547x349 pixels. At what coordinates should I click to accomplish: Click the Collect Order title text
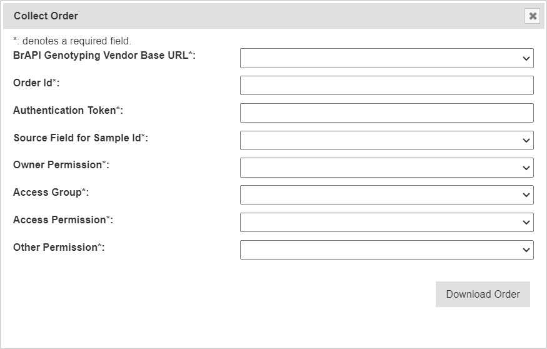(x=46, y=16)
